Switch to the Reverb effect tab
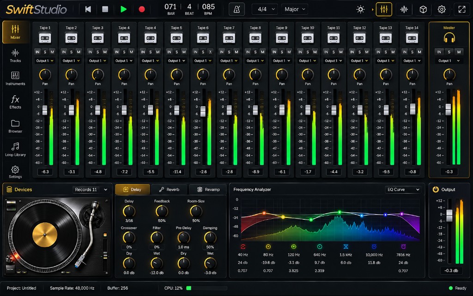Screen dimensions: 473x296 point(169,189)
